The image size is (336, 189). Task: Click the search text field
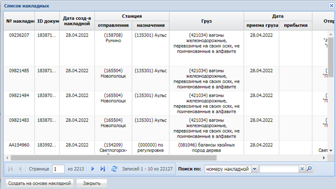[x=279, y=169]
